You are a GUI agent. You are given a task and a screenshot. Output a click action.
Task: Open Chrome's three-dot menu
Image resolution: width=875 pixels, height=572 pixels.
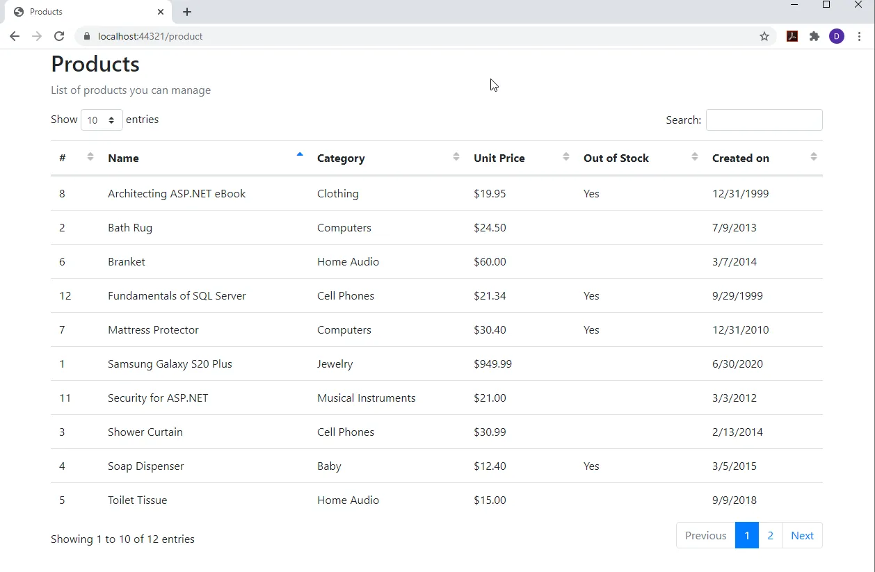click(x=860, y=36)
